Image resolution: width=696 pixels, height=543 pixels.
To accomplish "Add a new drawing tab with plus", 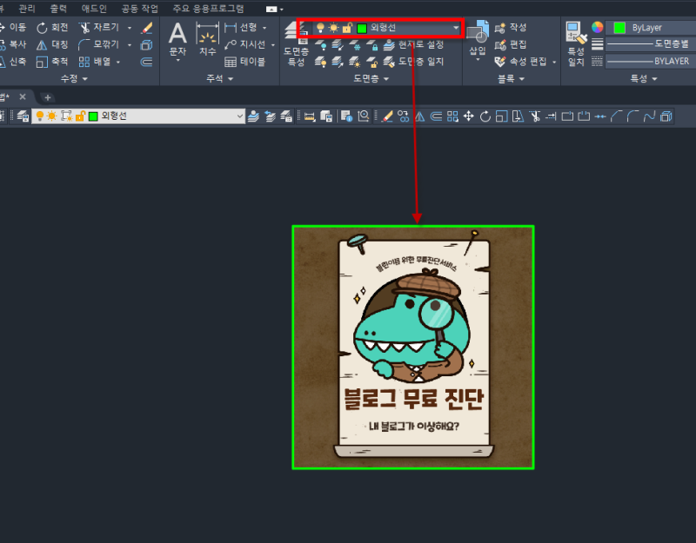I will [48, 97].
